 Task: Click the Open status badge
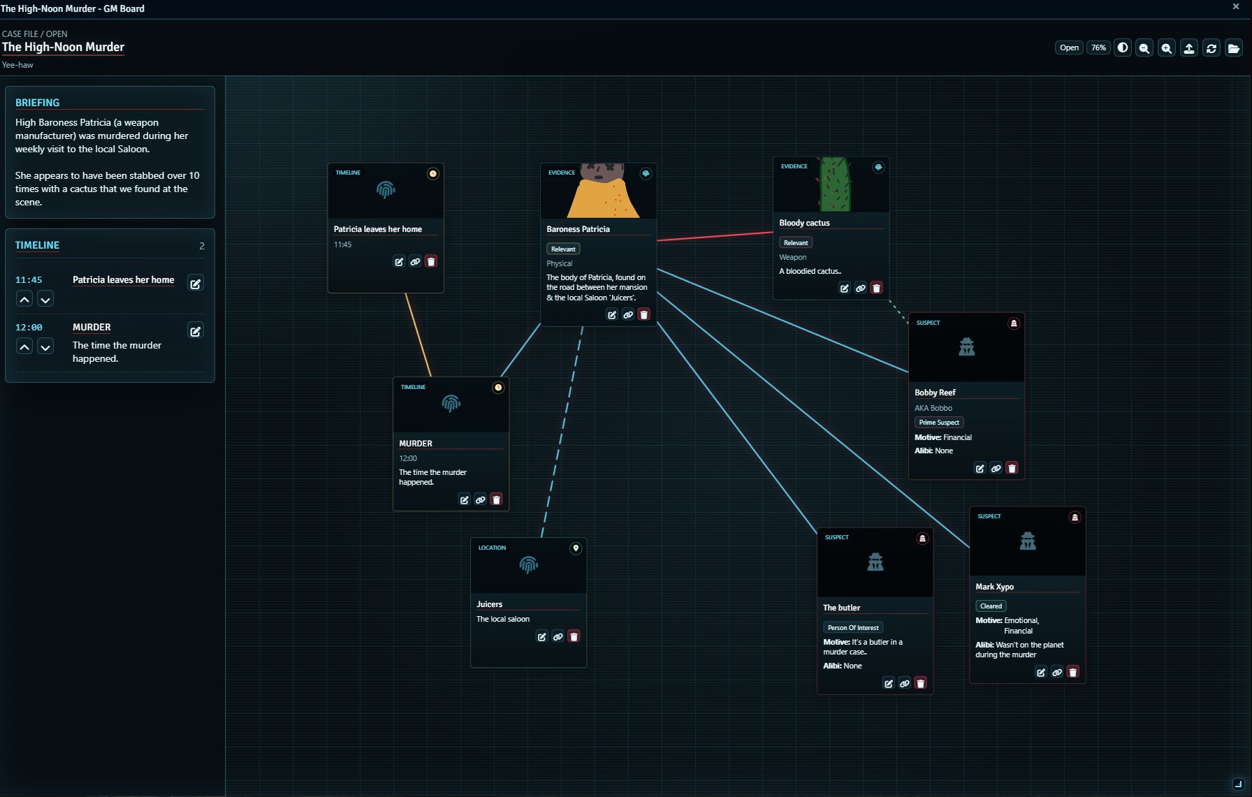(1069, 47)
